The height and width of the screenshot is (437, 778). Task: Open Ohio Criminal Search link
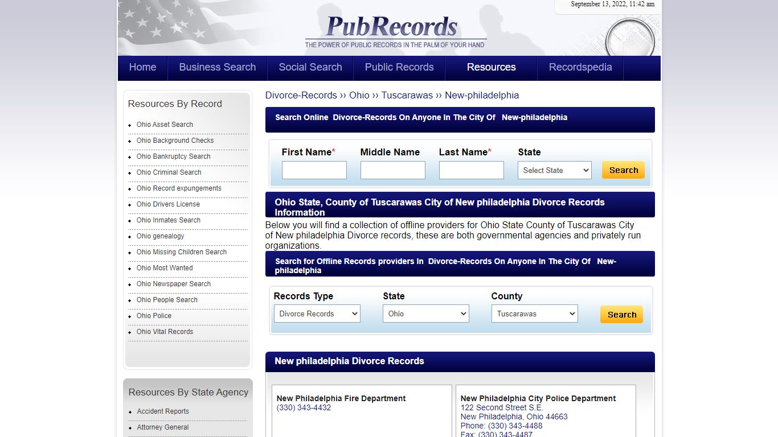(x=169, y=172)
